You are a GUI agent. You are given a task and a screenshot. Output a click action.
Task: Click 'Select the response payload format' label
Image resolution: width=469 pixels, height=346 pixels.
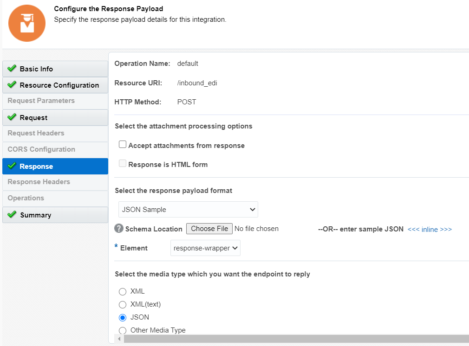point(174,191)
